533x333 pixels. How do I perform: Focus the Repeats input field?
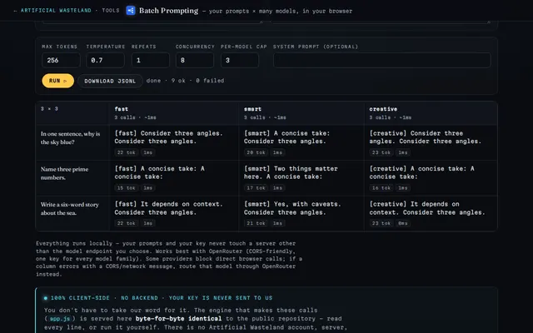151,61
